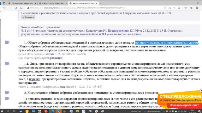Open the tab actions menu icon
Image resolution: width=202 pixels, height=113 pixels.
coord(4,3)
